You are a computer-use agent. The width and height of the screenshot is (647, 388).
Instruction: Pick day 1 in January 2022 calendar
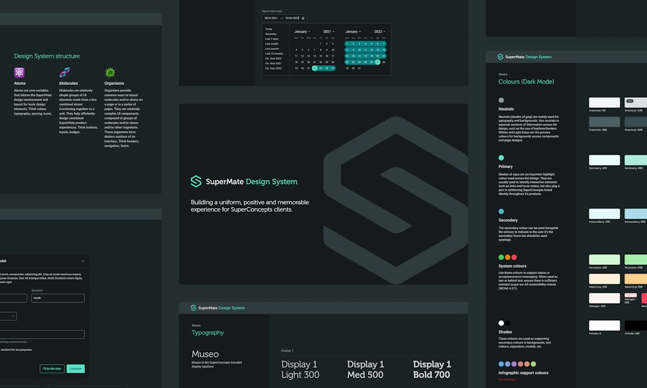pyautogui.click(x=347, y=44)
